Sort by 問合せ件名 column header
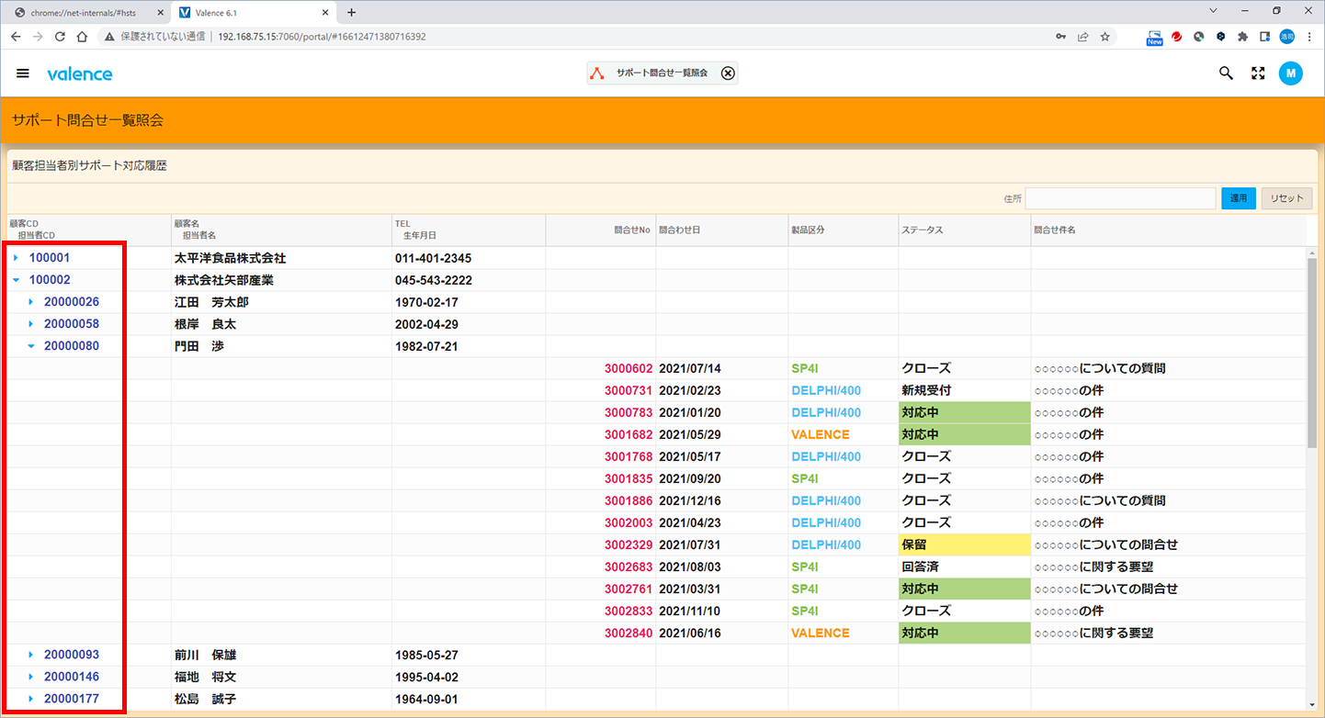The image size is (1325, 718). pyautogui.click(x=1168, y=230)
